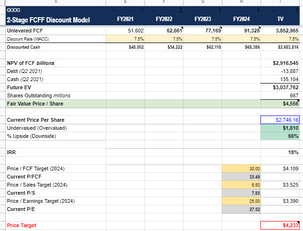Click Price / FCF Target multiple 30.00
The width and height of the screenshot is (303, 231).
coord(241,169)
